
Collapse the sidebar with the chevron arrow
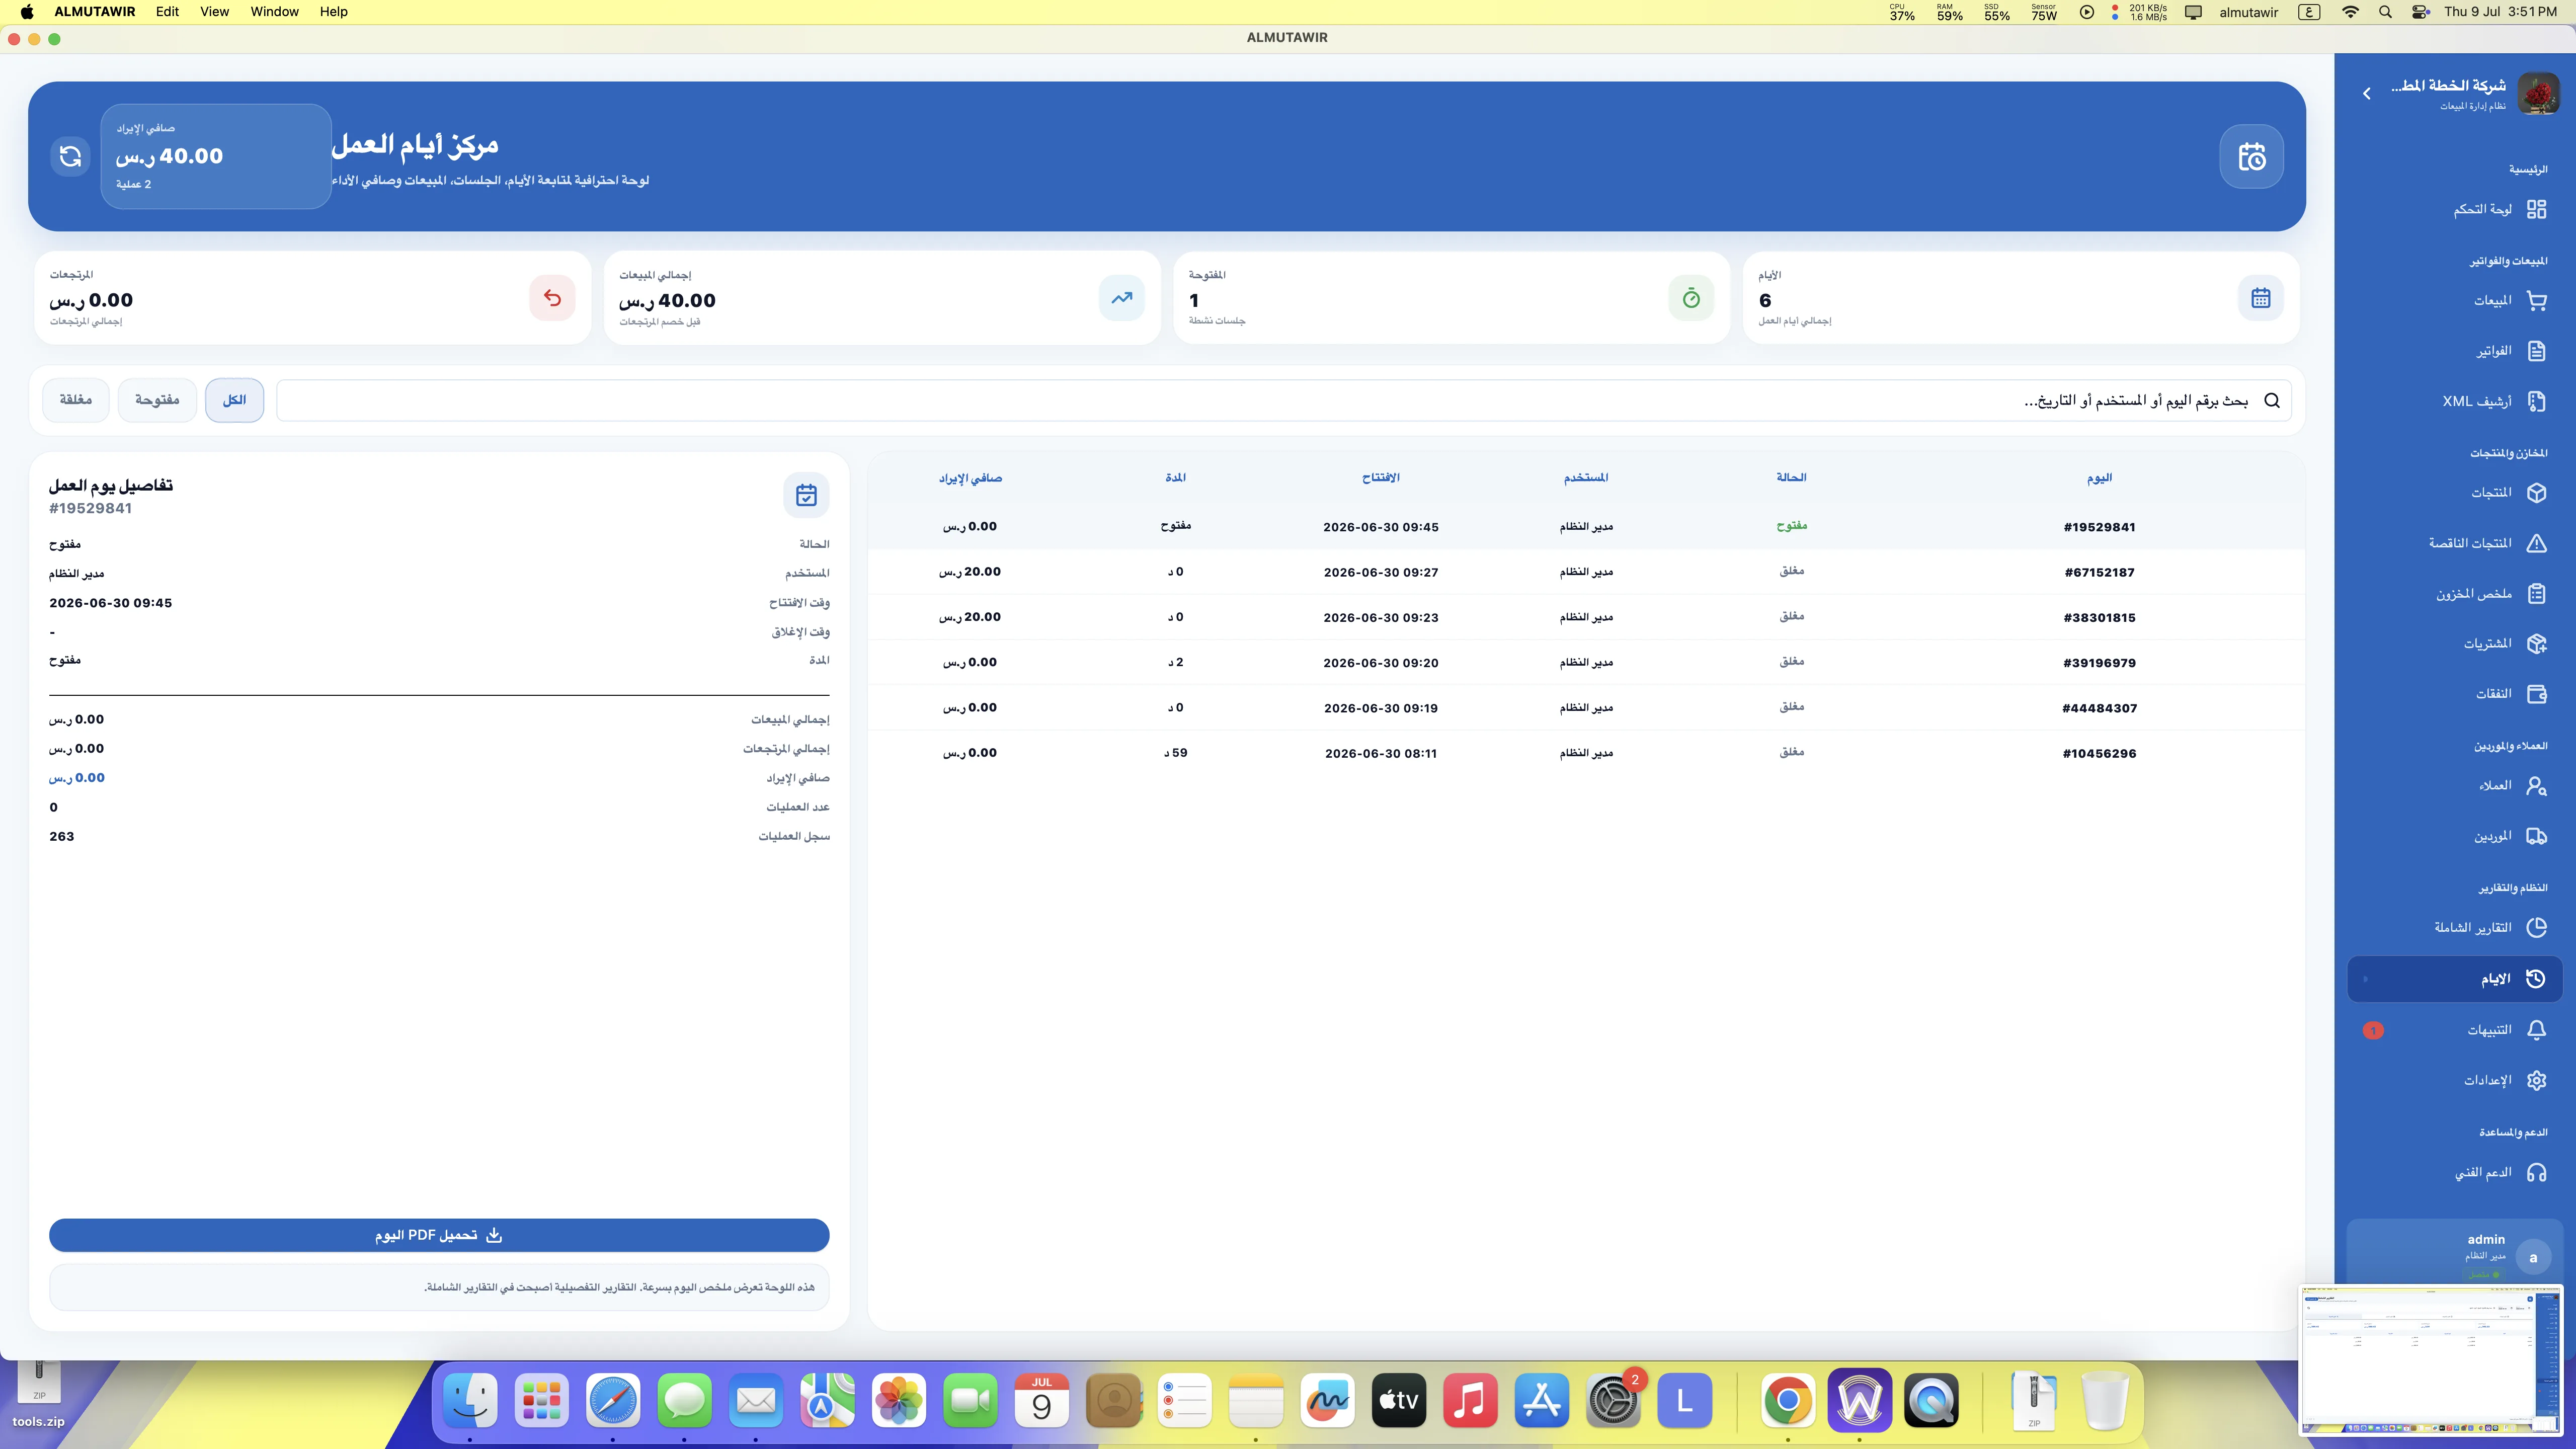(x=2366, y=93)
